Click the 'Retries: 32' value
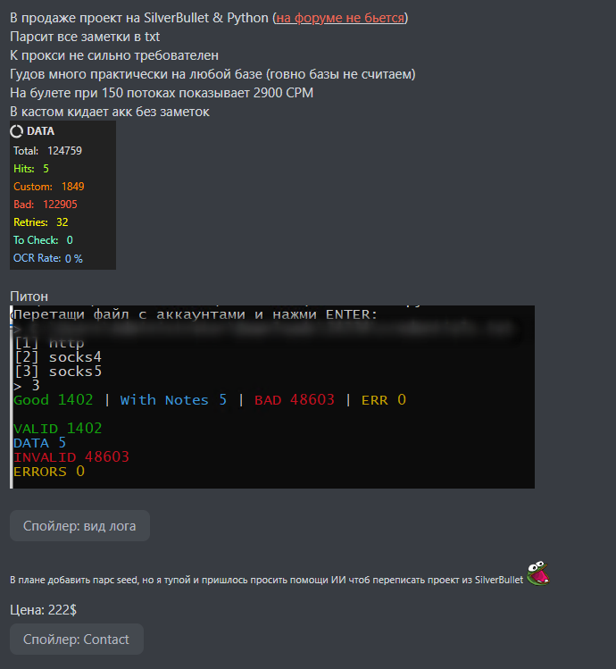Screen dimensions: 616x669 click(x=40, y=222)
